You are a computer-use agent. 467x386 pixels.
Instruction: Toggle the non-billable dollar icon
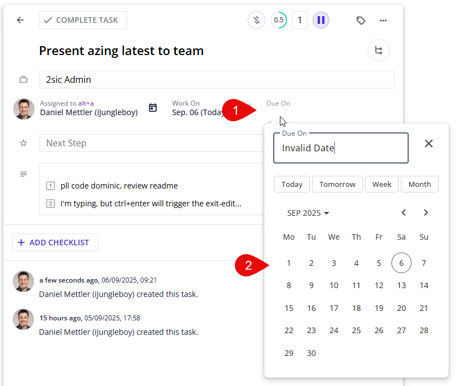point(256,21)
